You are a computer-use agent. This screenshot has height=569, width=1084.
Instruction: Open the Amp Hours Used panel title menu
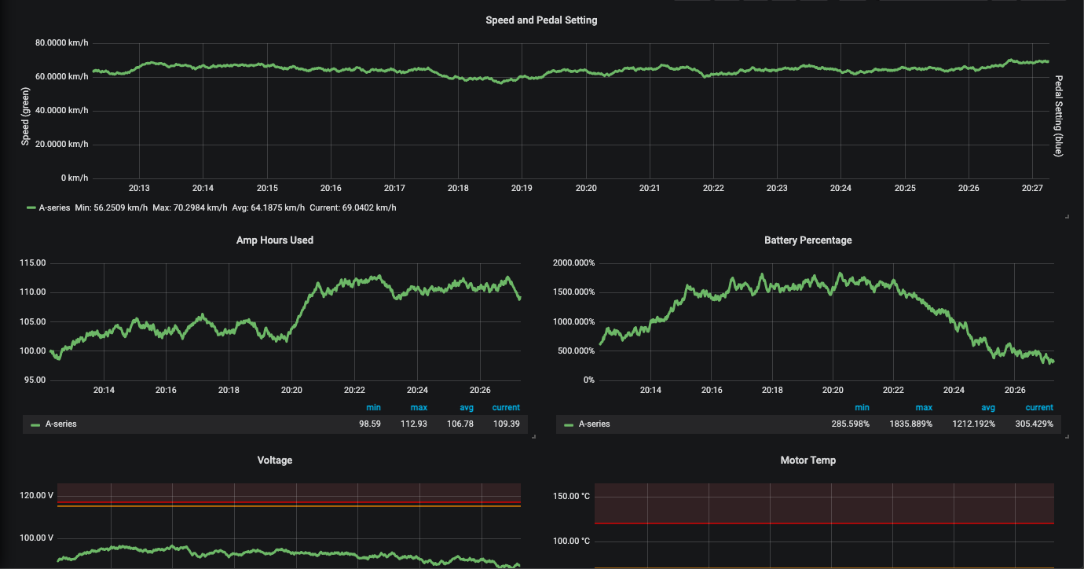275,240
